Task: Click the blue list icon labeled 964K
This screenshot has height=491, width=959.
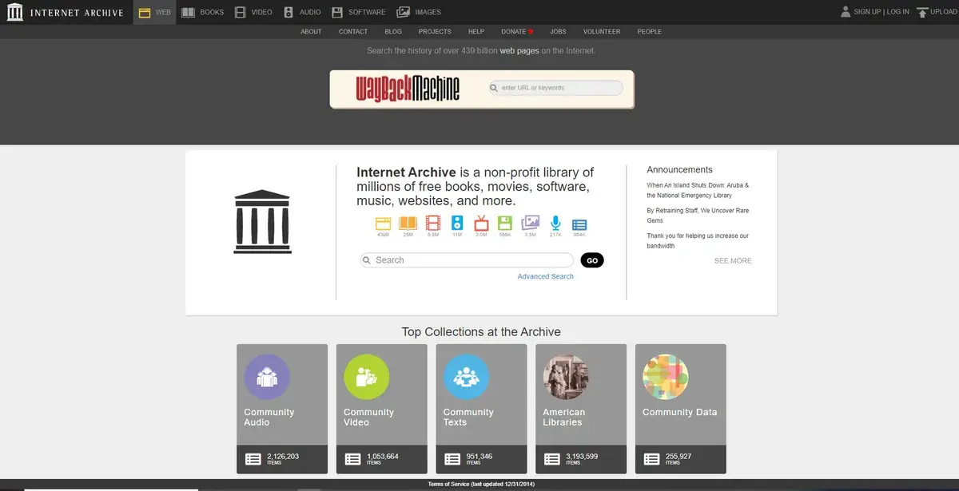Action: 579,224
